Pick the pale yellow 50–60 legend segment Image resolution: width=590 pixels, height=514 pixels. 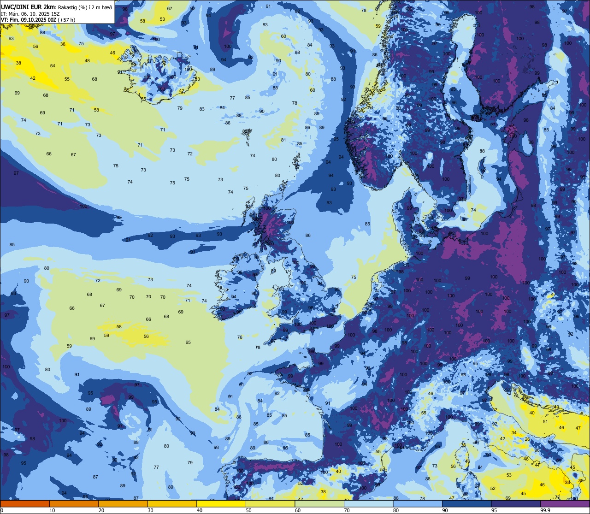point(270,503)
